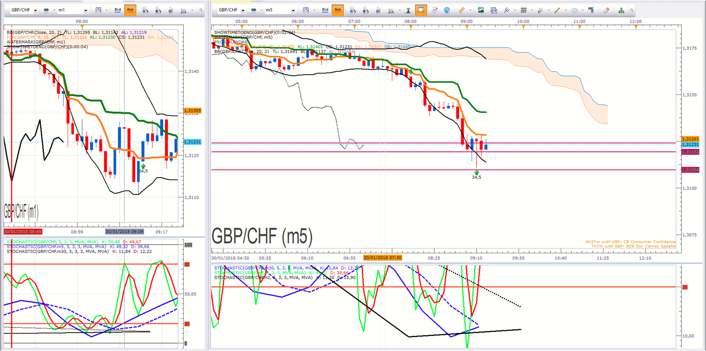The width and height of the screenshot is (706, 351).
Task: Click the chart snapshot window icon
Action: [494, 10]
